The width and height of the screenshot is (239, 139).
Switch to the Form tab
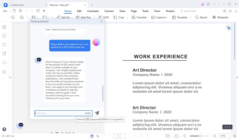click(x=157, y=11)
